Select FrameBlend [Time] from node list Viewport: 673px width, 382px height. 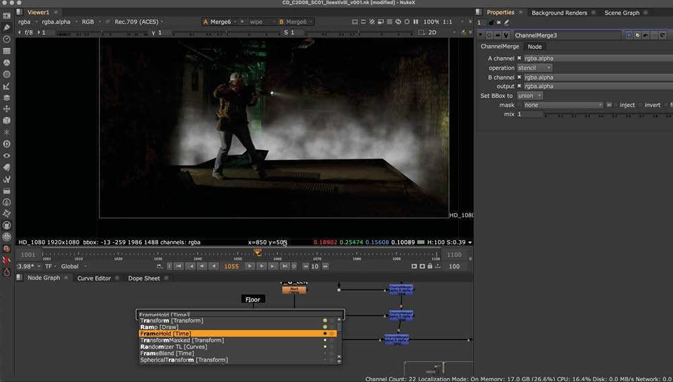point(167,353)
